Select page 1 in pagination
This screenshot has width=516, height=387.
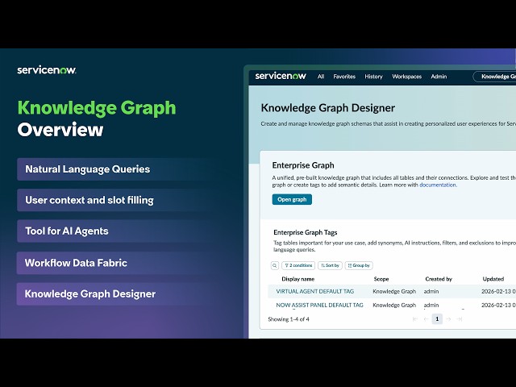437,319
